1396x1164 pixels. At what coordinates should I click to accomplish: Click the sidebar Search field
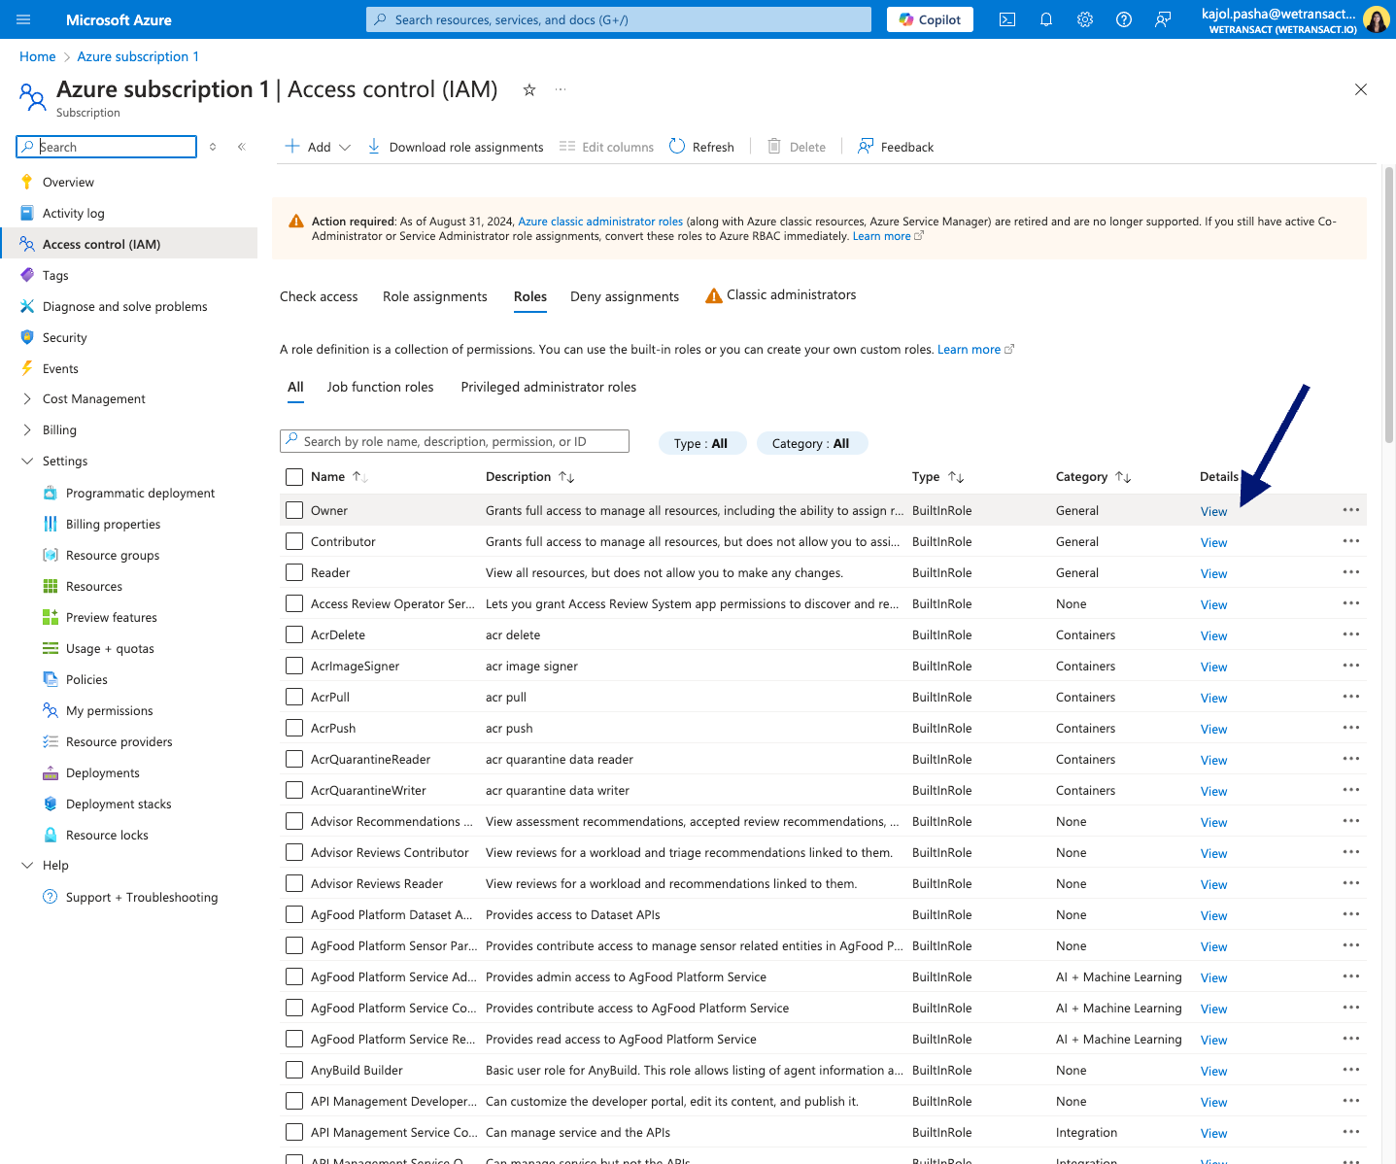click(107, 147)
